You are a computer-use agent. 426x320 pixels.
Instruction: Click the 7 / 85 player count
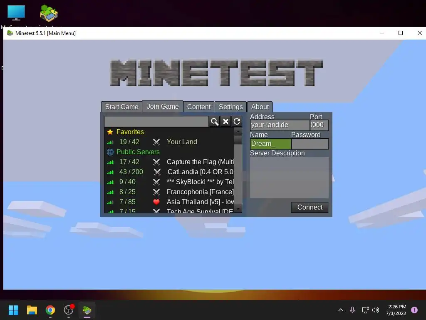pos(127,202)
